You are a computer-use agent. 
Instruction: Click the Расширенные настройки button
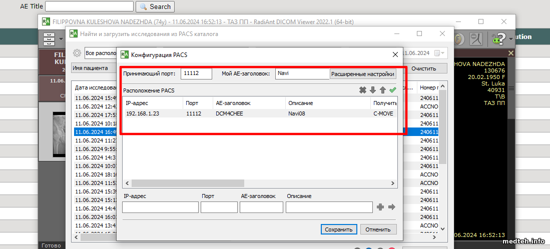pyautogui.click(x=363, y=74)
